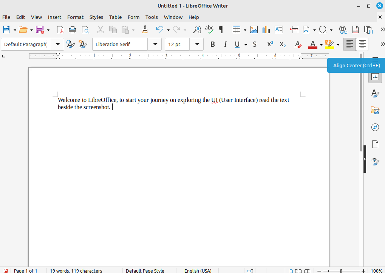Click the Insert Page Break icon
385x273 pixels.
point(294,30)
